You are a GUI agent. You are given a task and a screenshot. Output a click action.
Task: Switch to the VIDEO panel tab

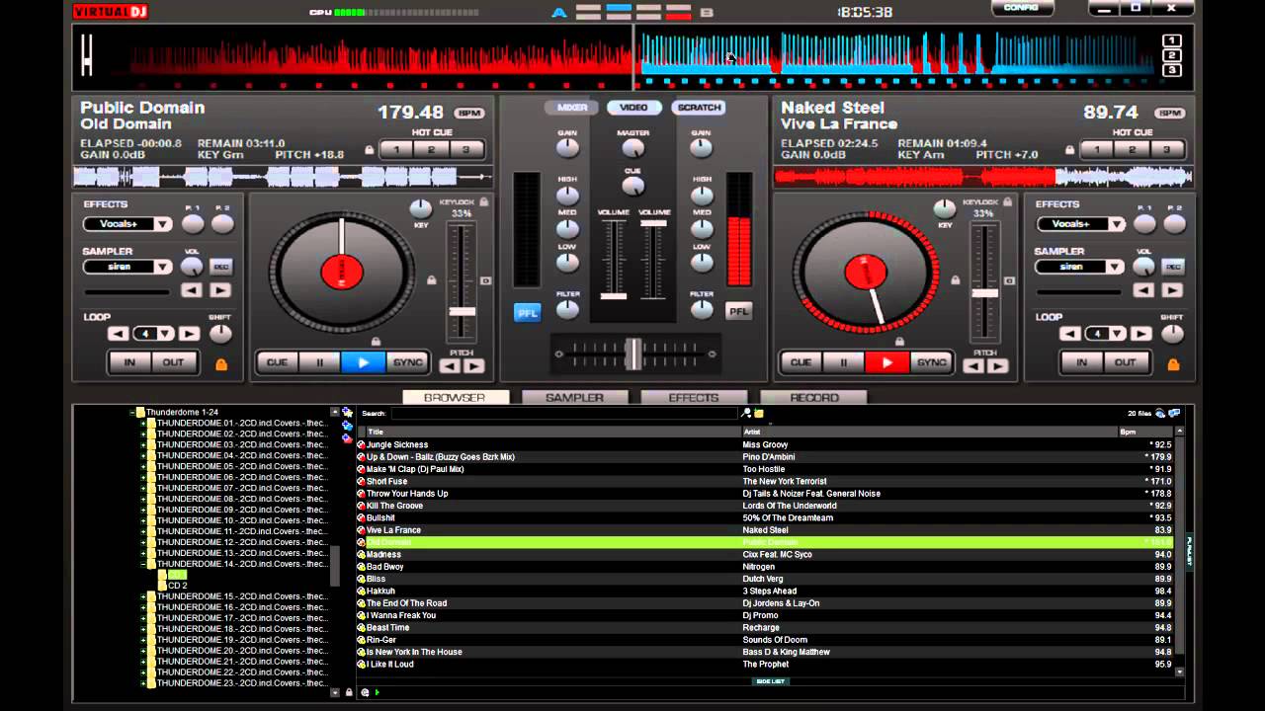(x=634, y=108)
